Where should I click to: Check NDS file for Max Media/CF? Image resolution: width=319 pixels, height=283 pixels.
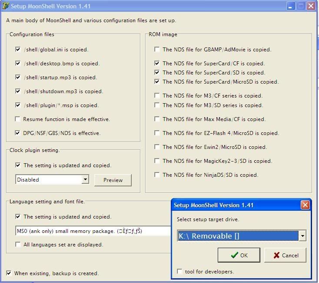pyautogui.click(x=157, y=119)
